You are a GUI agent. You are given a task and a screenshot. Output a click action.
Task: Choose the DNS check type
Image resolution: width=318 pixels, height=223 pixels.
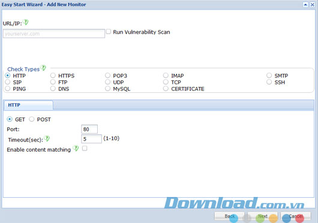[x=53, y=89]
